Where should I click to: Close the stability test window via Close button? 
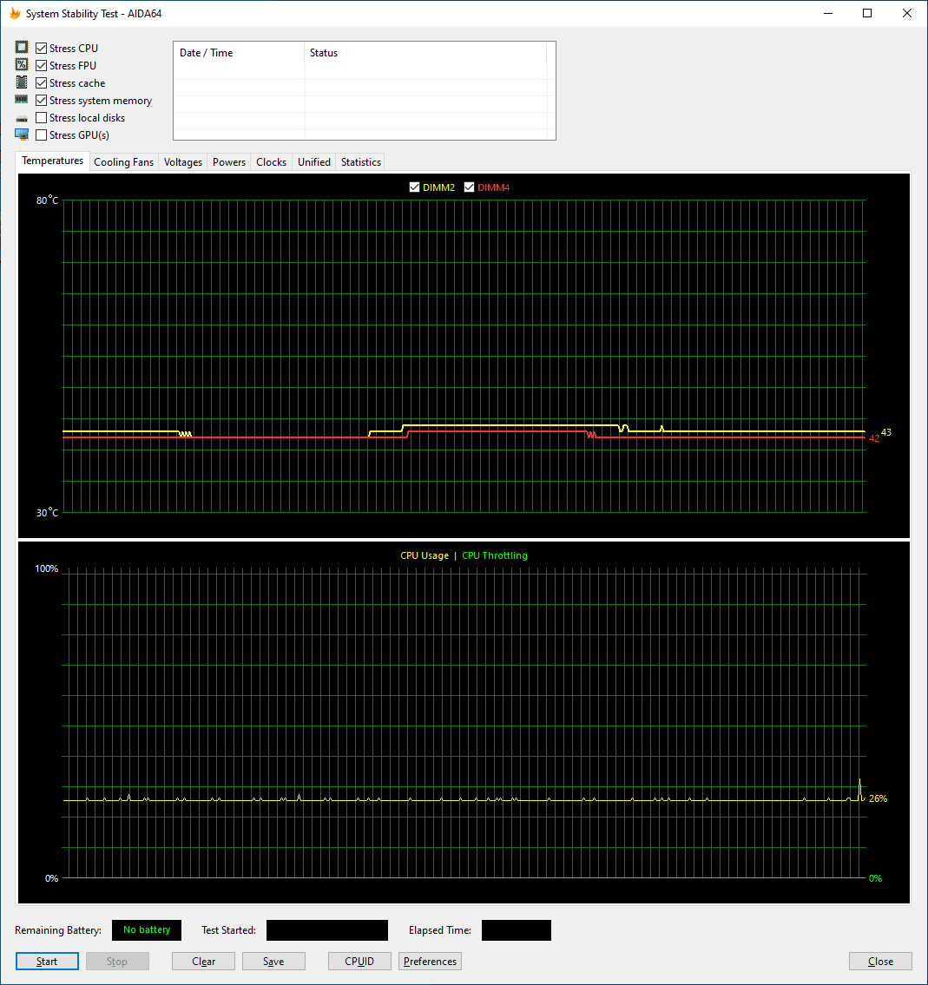pos(880,961)
